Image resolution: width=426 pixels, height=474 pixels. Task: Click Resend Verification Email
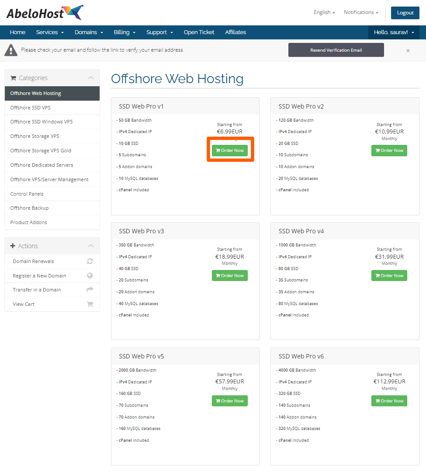336,50
